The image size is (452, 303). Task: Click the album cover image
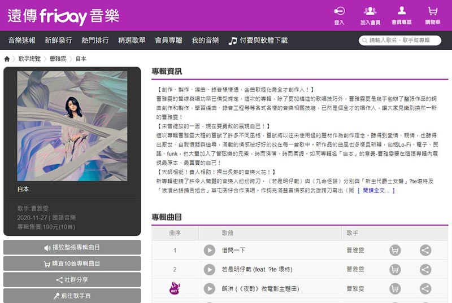(x=72, y=126)
